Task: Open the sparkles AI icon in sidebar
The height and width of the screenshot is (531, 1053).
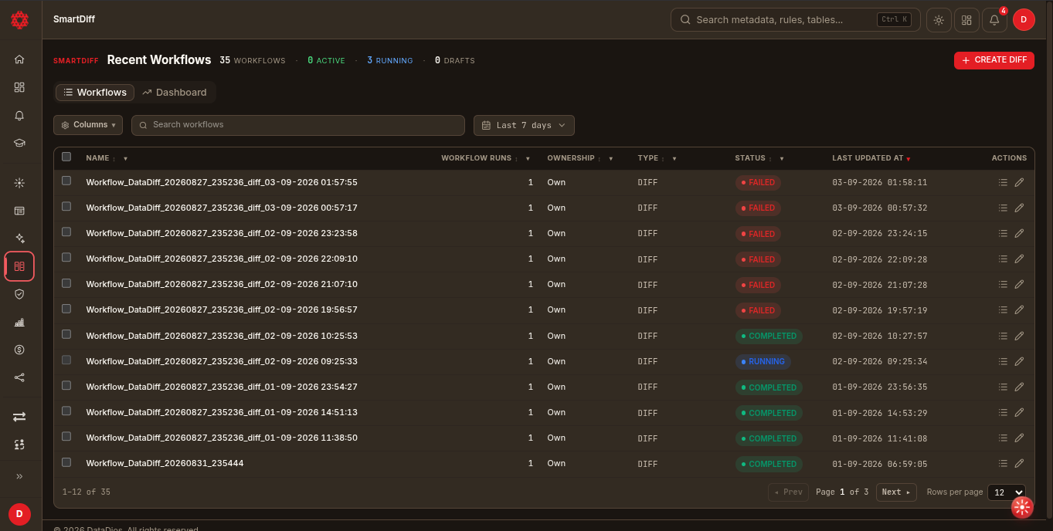Action: tap(19, 238)
